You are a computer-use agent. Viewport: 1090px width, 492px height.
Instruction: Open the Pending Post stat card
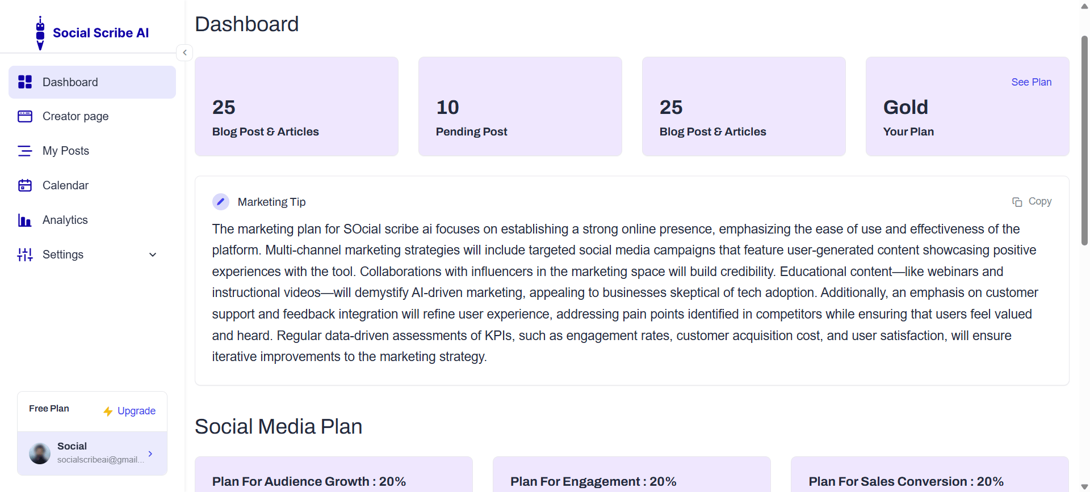click(x=520, y=107)
